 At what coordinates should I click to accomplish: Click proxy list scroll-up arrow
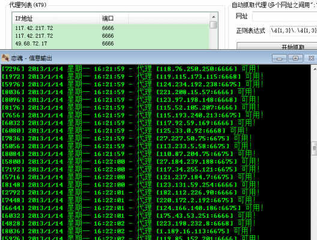[214, 17]
